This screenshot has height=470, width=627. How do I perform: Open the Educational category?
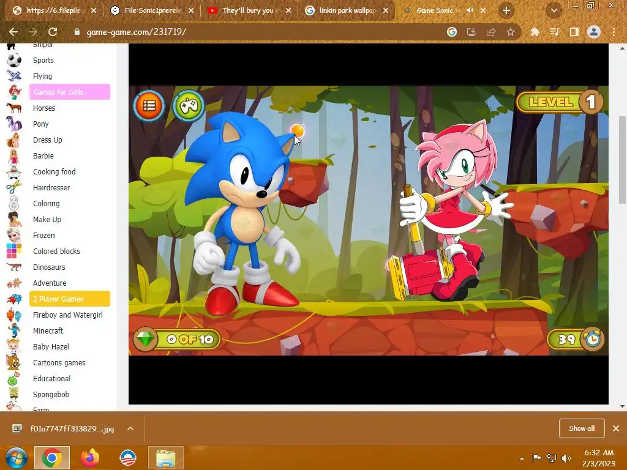51,378
